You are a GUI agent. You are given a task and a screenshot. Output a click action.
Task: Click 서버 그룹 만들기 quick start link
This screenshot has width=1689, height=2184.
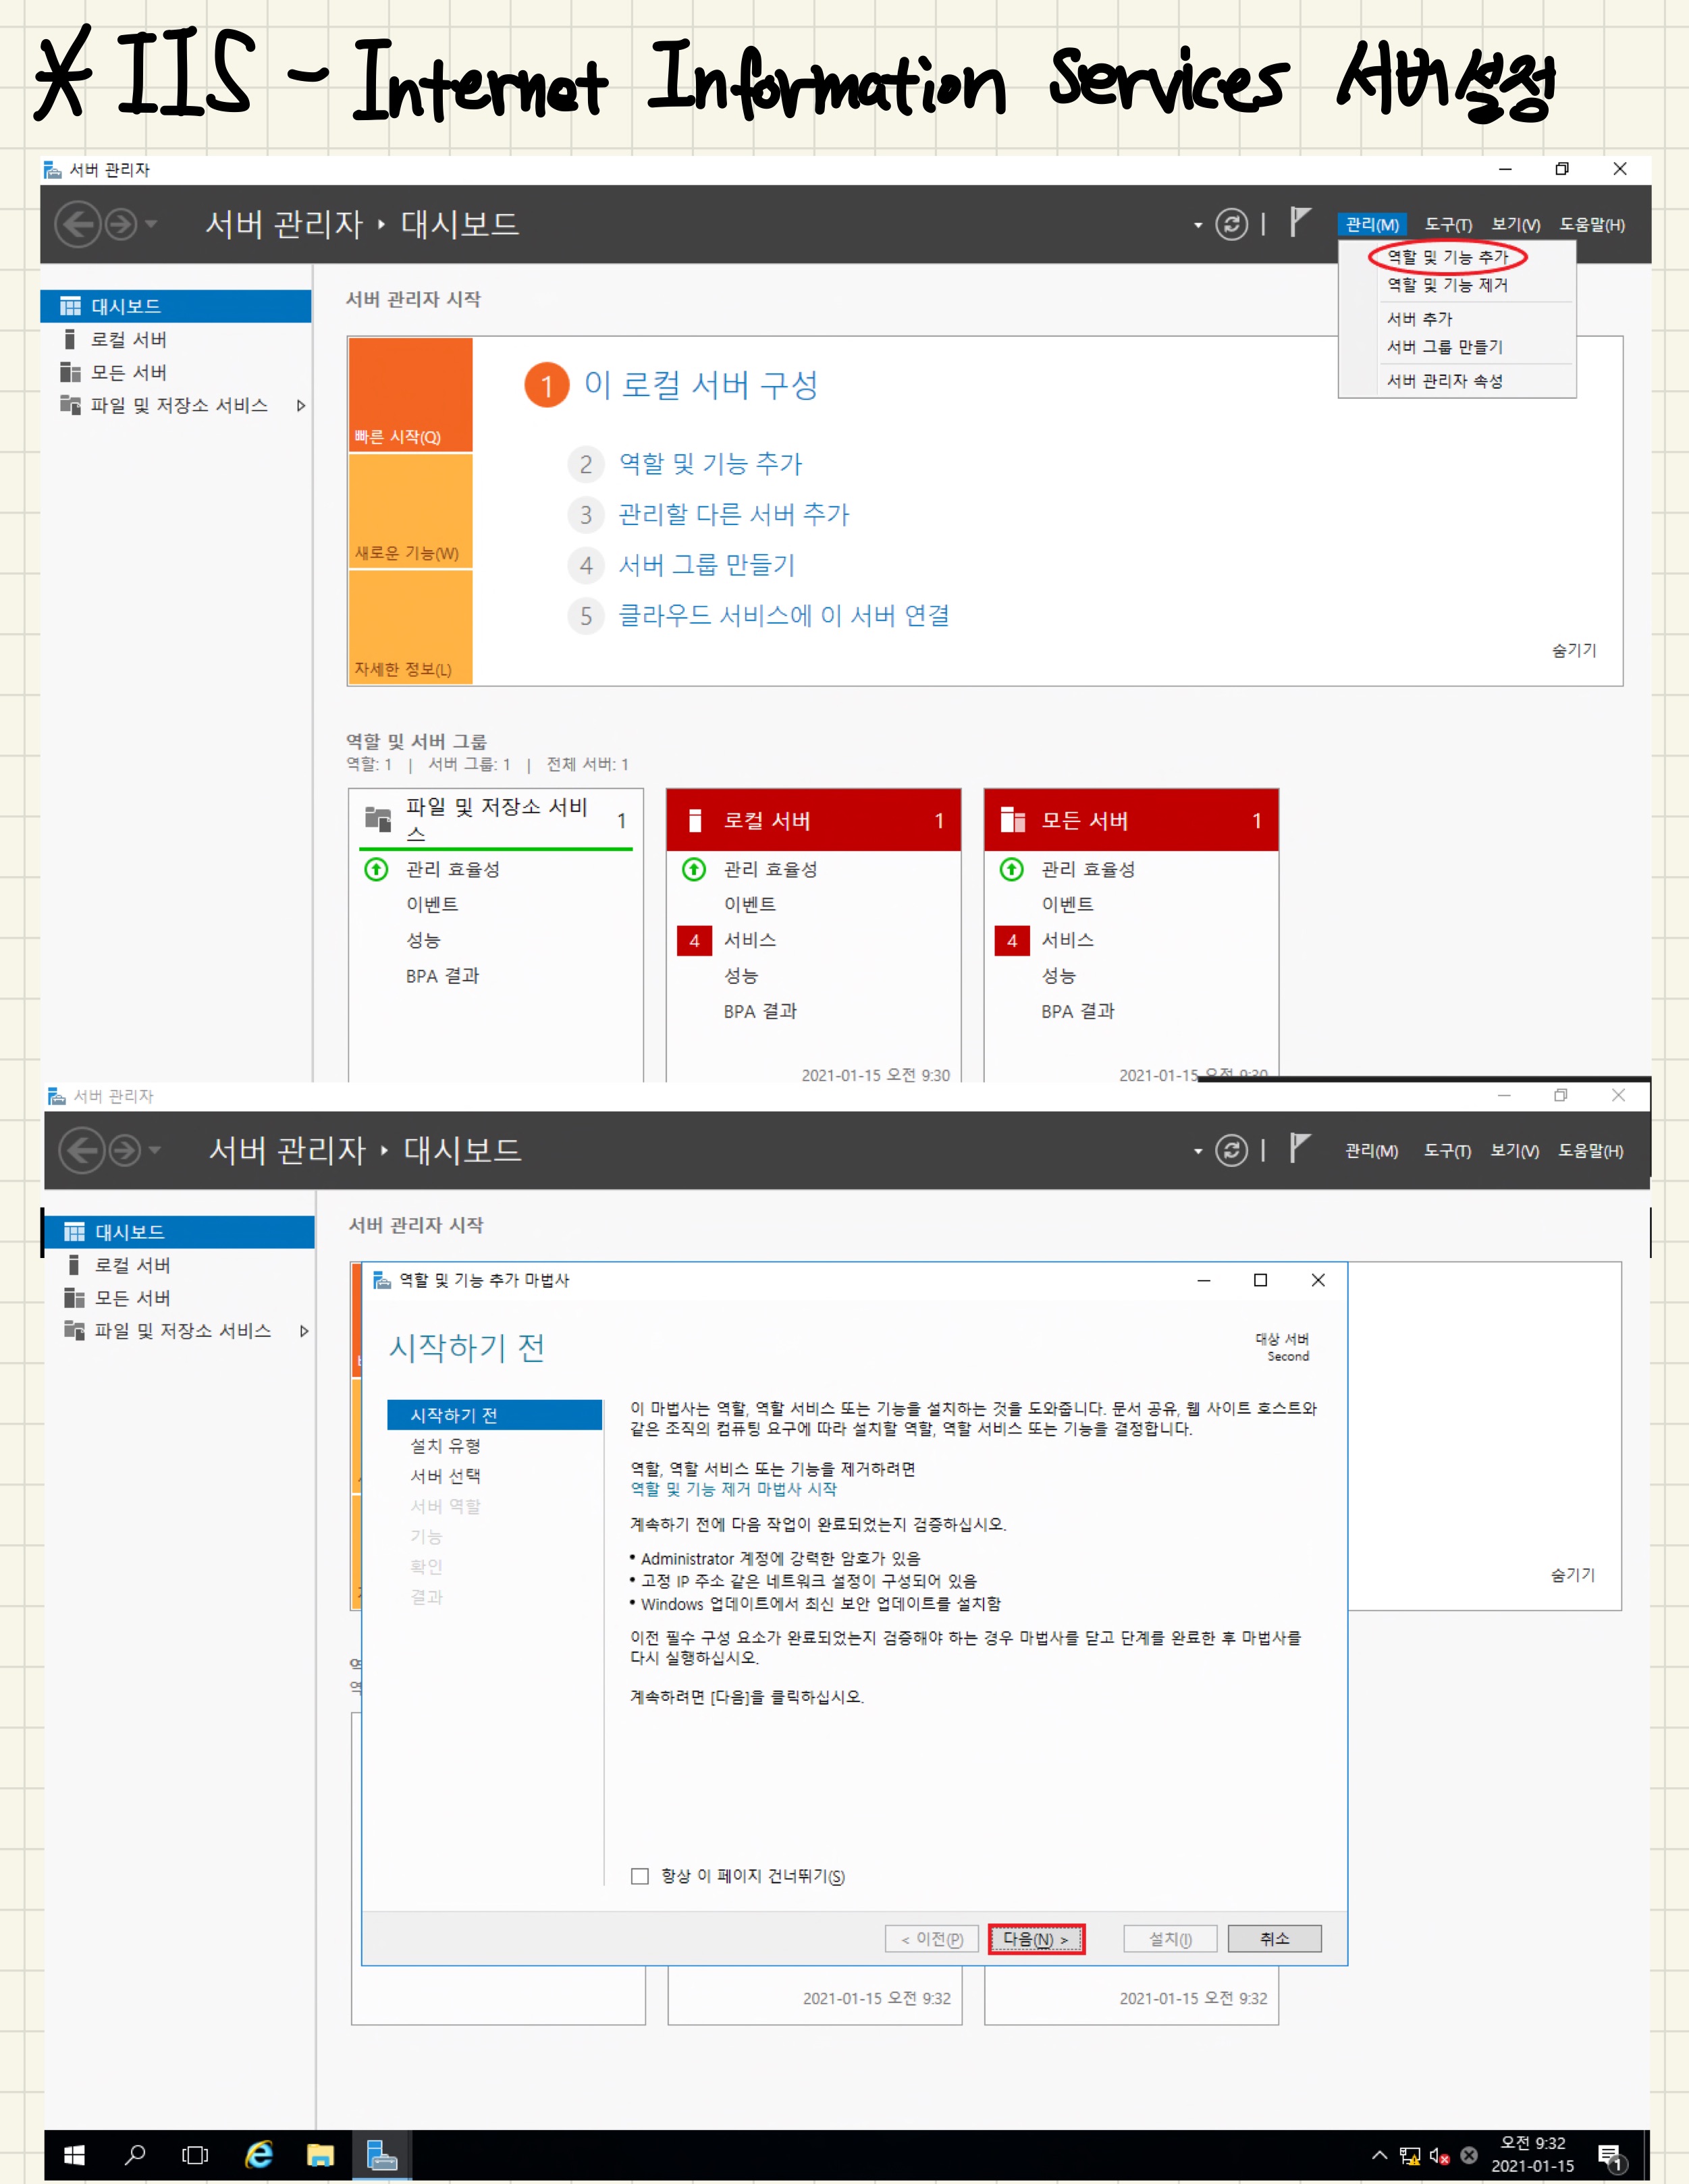tap(706, 565)
